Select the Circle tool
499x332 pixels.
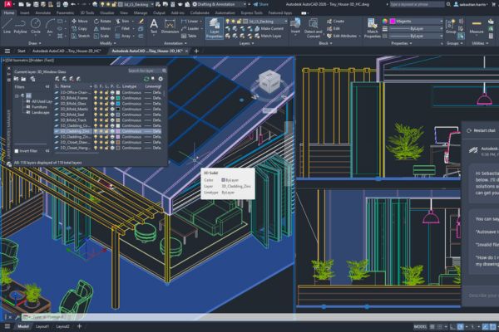(35, 26)
